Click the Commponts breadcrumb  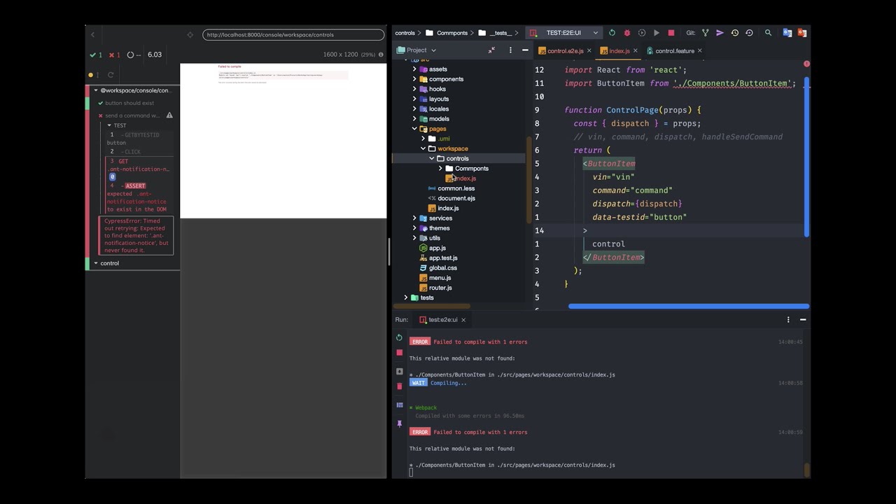(x=452, y=33)
